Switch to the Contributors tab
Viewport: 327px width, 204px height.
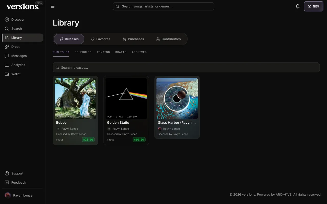[x=169, y=39]
